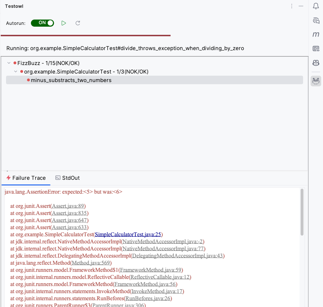Open the Notifications bell panel
This screenshot has width=323, height=307.
pos(316,6)
